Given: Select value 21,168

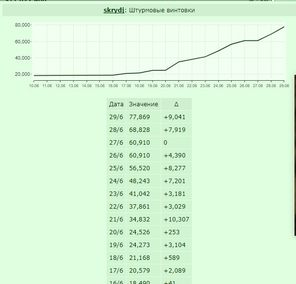Looking at the screenshot, I should [144, 258].
